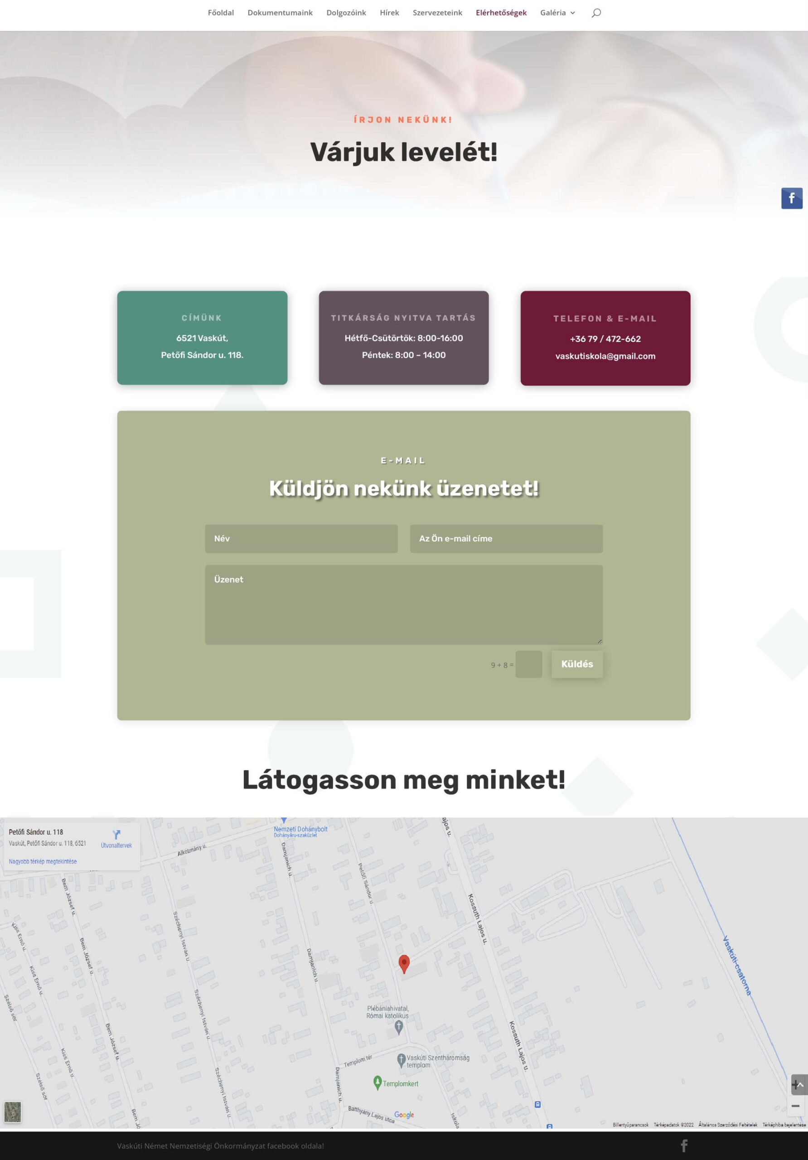This screenshot has height=1160, width=808.
Task: Focus the Az Ön e-mail címe field
Action: (x=506, y=539)
